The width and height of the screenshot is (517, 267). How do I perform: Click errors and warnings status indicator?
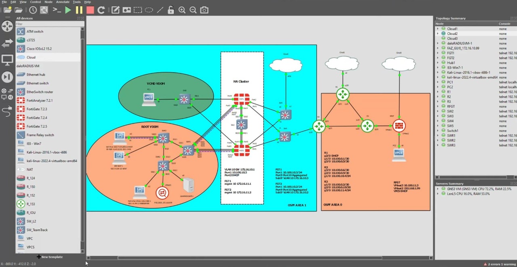pyautogui.click(x=499, y=264)
